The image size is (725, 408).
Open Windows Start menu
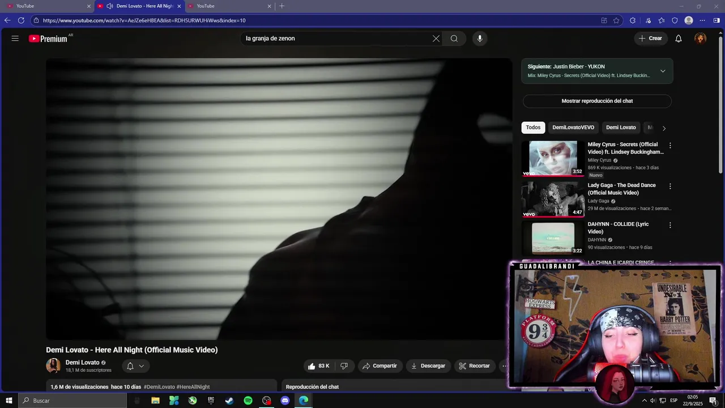[8, 401]
